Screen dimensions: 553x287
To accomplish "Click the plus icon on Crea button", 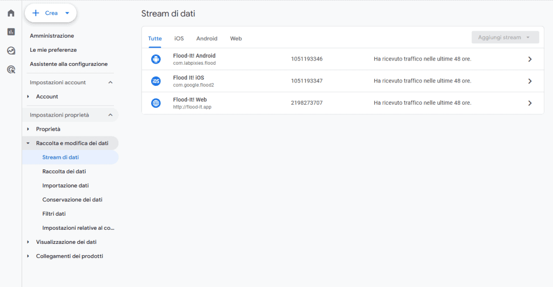I will [x=36, y=13].
